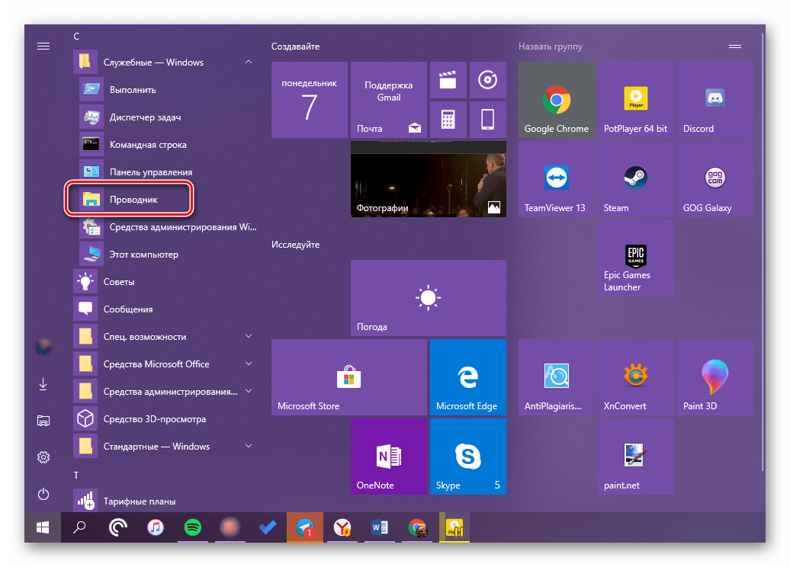The image size is (790, 567).
Task: Open the Groove music disc small tile
Action: click(488, 80)
